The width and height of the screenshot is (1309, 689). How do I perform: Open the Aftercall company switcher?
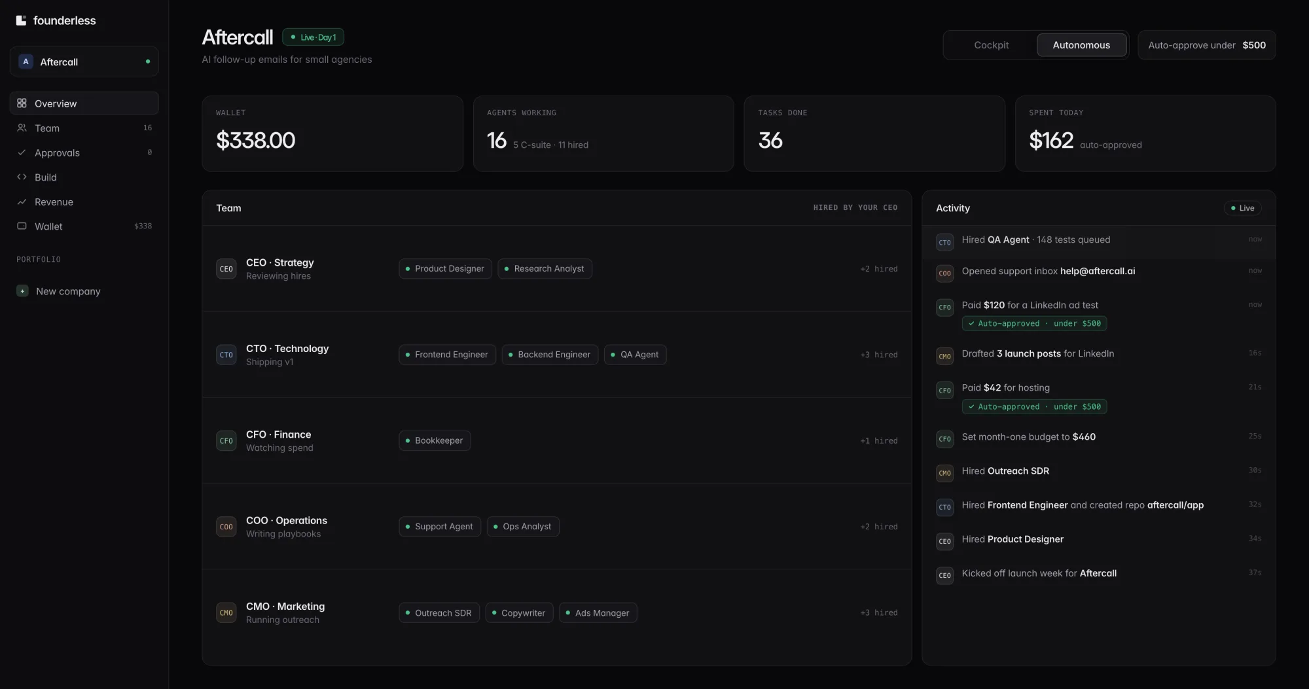pyautogui.click(x=84, y=62)
